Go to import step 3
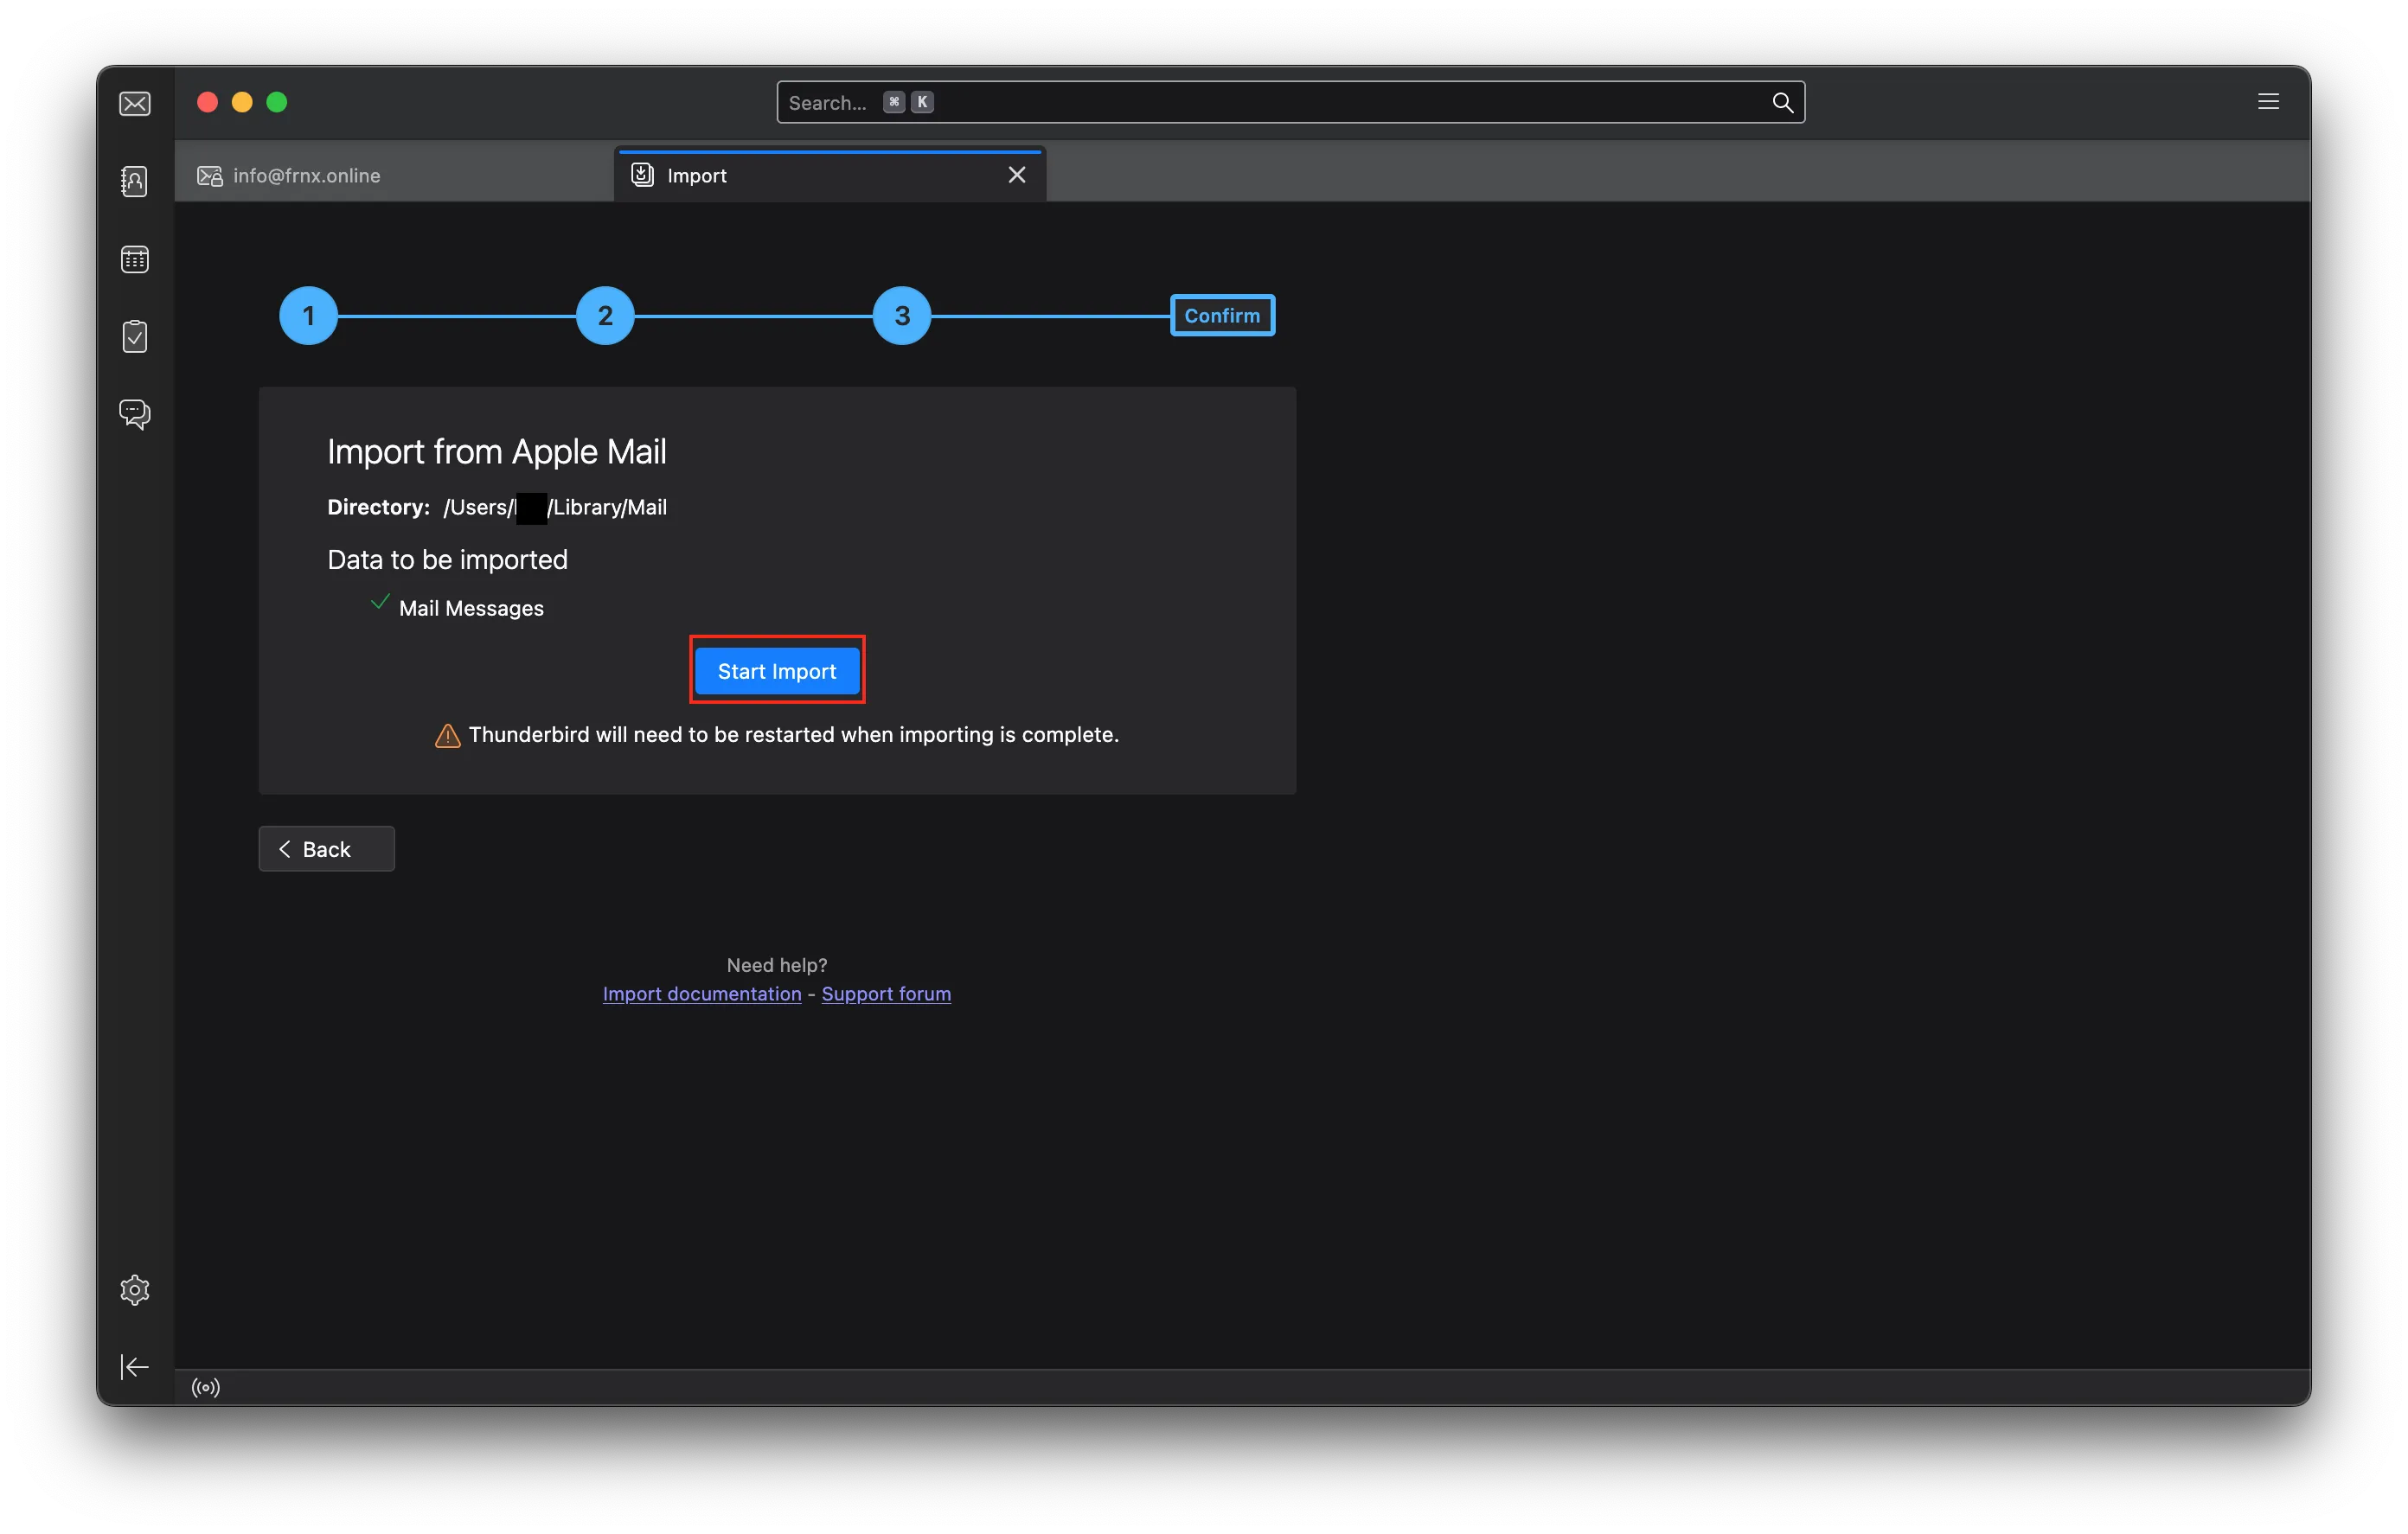2408x1534 pixels. [902, 316]
